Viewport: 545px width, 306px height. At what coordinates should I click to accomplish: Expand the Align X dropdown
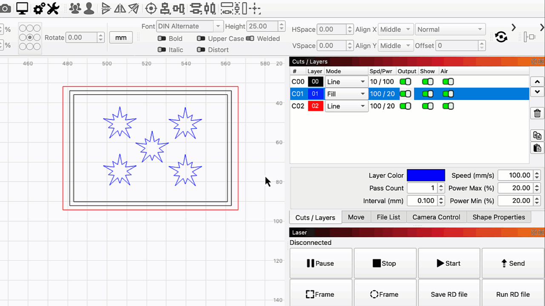pos(396,30)
